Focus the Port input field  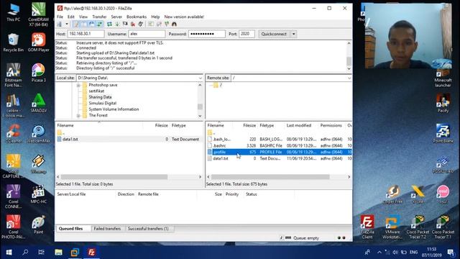pos(247,34)
